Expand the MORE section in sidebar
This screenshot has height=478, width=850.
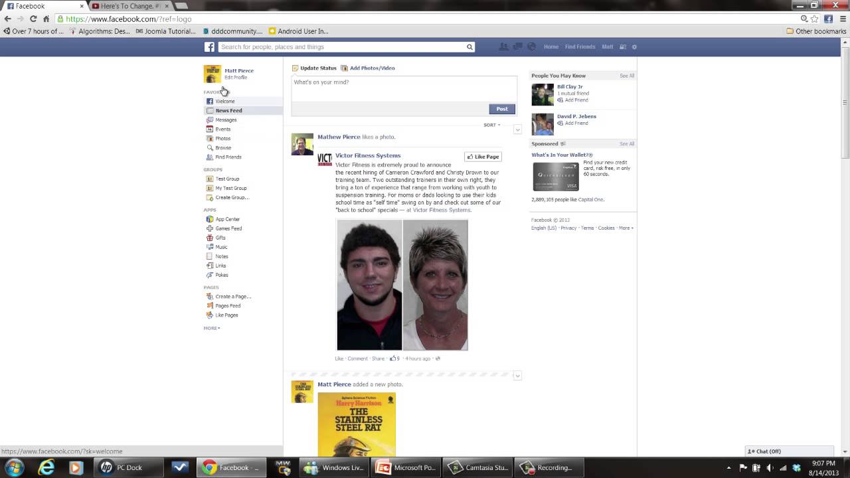tap(212, 328)
